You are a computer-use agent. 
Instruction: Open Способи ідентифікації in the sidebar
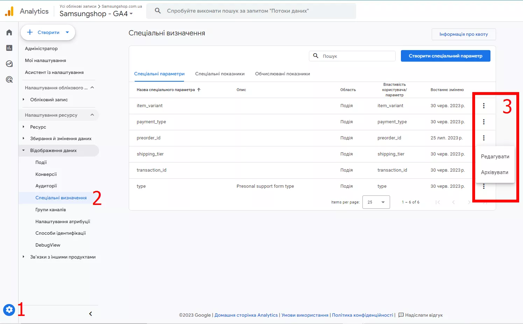tap(61, 233)
